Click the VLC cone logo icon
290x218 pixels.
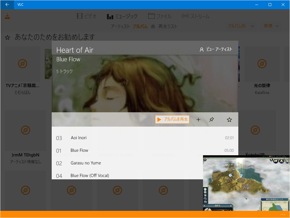[x=7, y=16]
